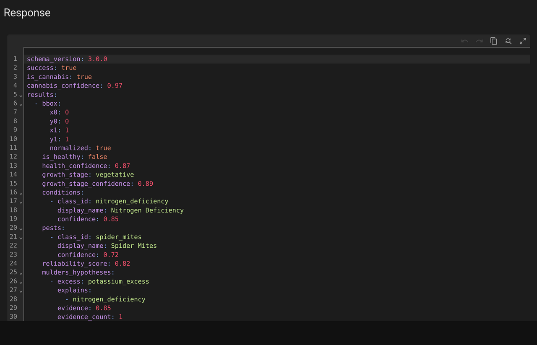The image size is (537, 345).
Task: Fold the conditions section at line 16
Action: 21,193
